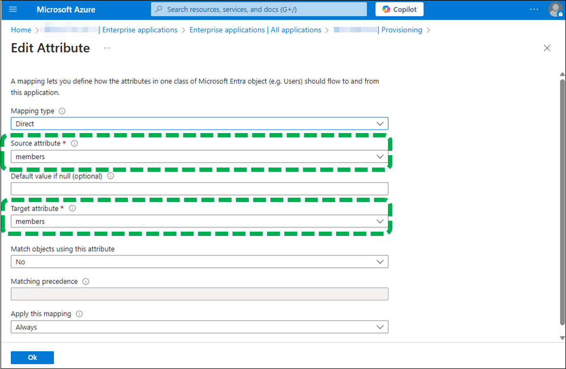Close the Edit Attribute pane
The height and width of the screenshot is (369, 566).
547,48
